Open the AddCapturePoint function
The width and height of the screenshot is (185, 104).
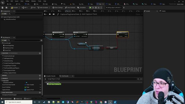[9, 58]
